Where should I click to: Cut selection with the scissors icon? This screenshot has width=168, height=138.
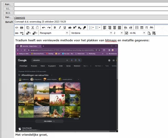(32, 28)
